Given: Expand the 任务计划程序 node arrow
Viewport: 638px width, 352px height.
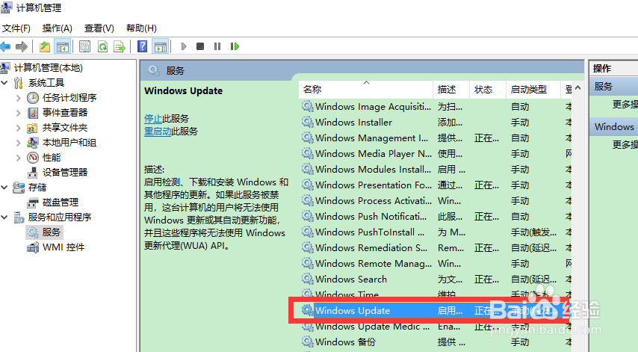Looking at the screenshot, I should coord(19,98).
